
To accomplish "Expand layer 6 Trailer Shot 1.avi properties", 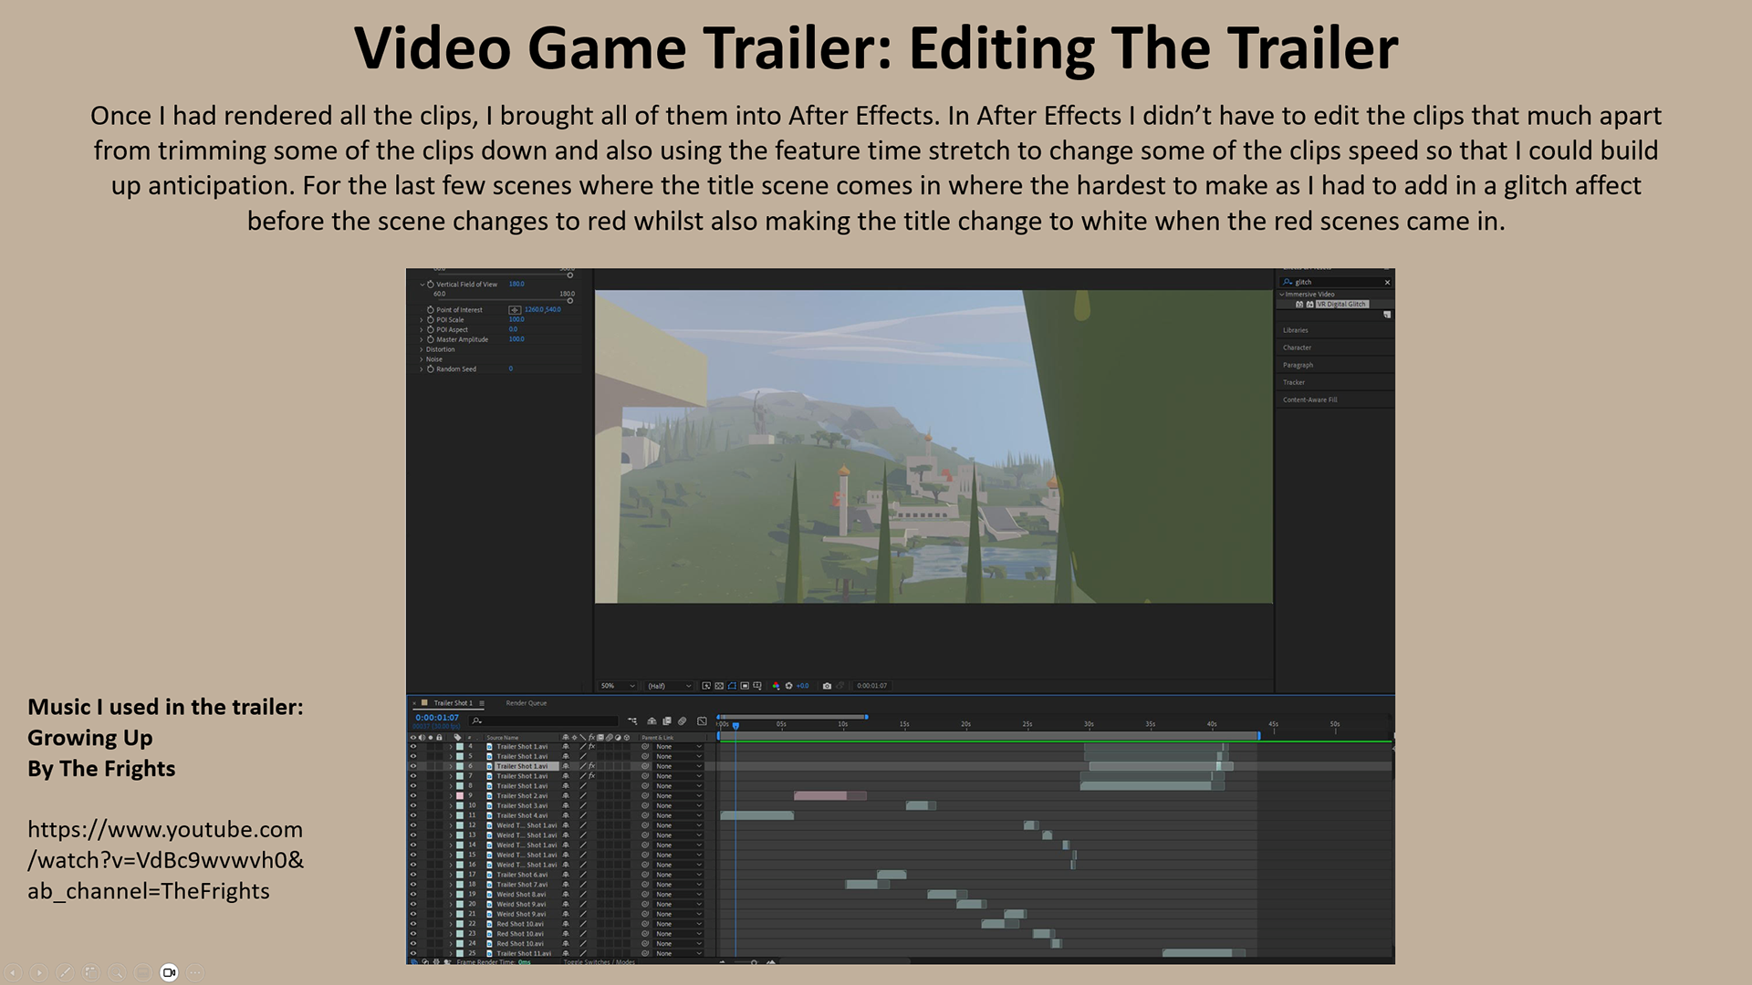I will point(451,766).
